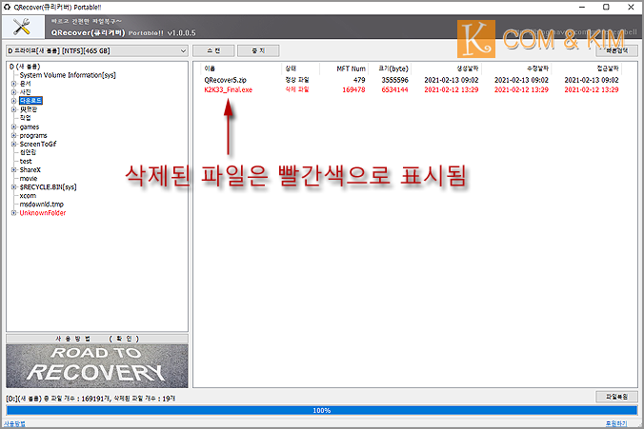This screenshot has width=644, height=429.
Task: Click the size value 6534144
Action: coord(394,89)
